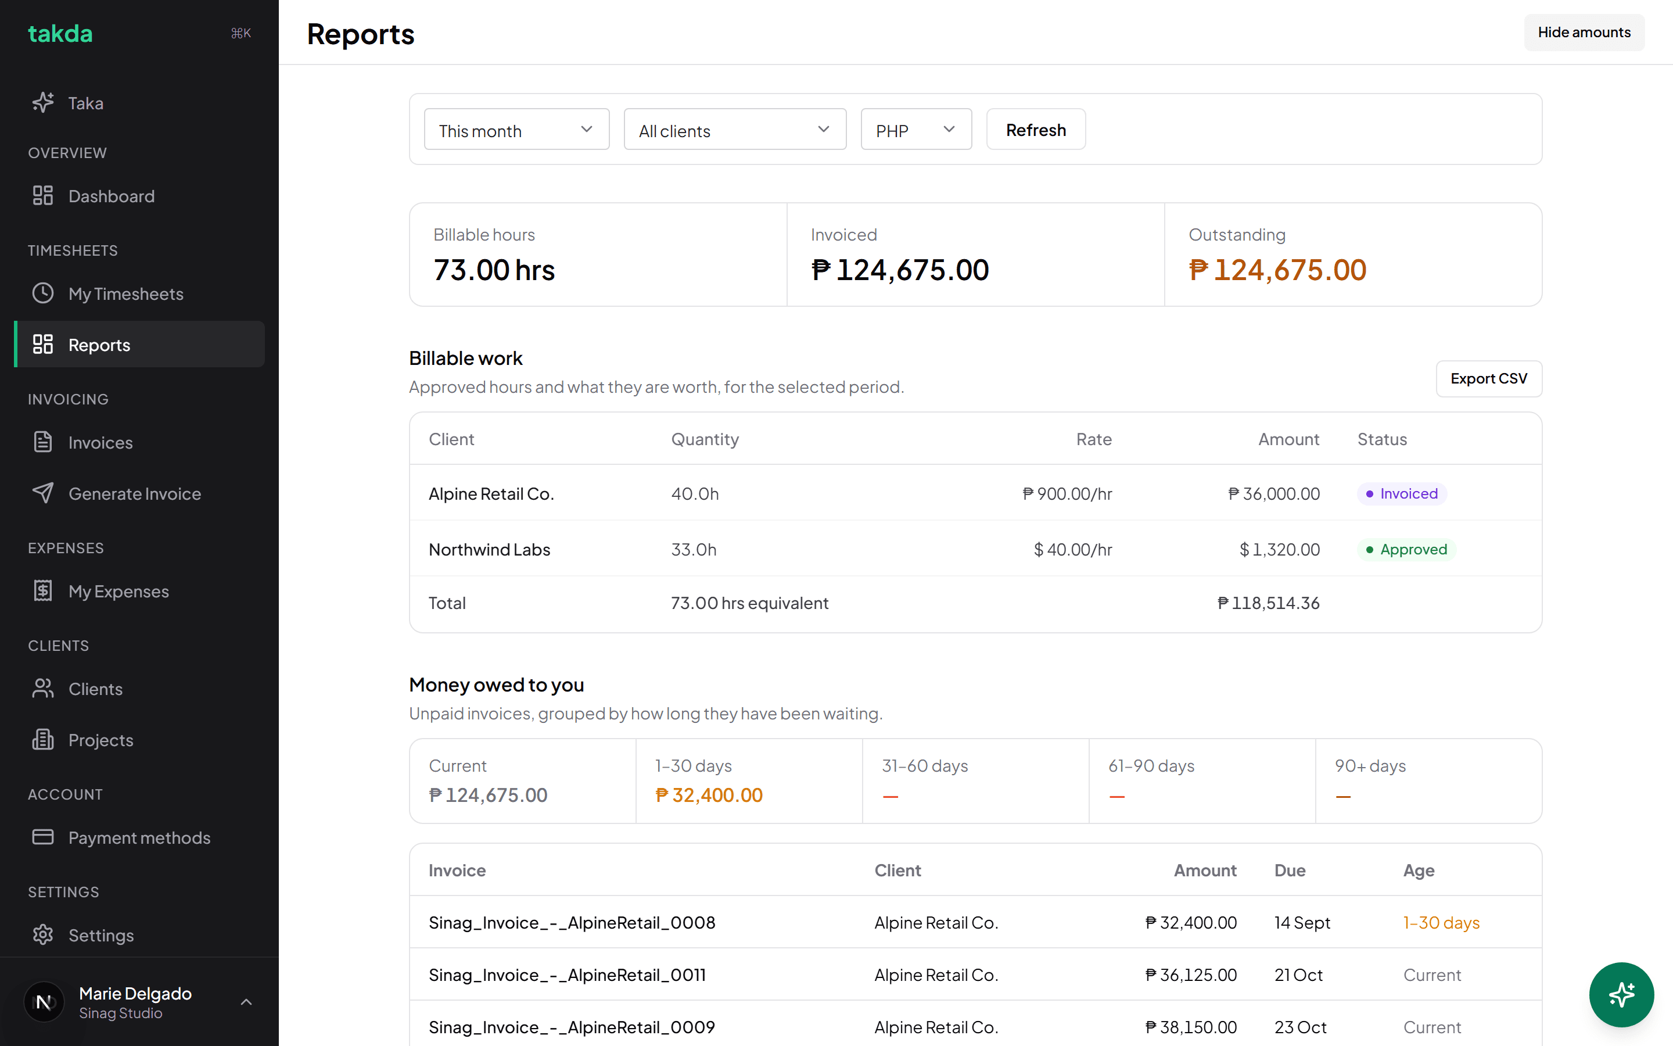The width and height of the screenshot is (1673, 1046).
Task: Select the Alpine Retail Co. billable row
Action: pos(975,493)
